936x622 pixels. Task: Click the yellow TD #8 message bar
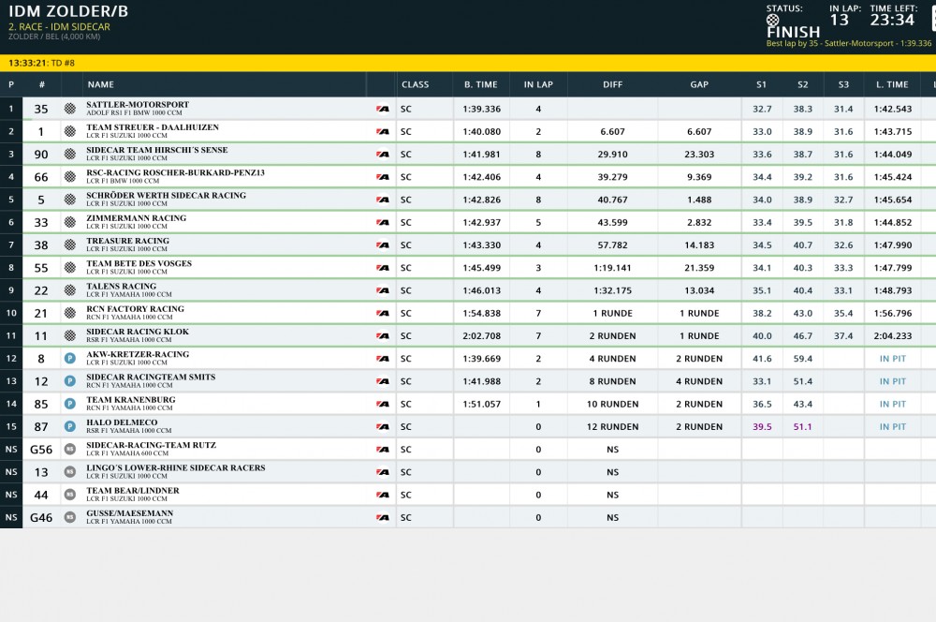468,63
